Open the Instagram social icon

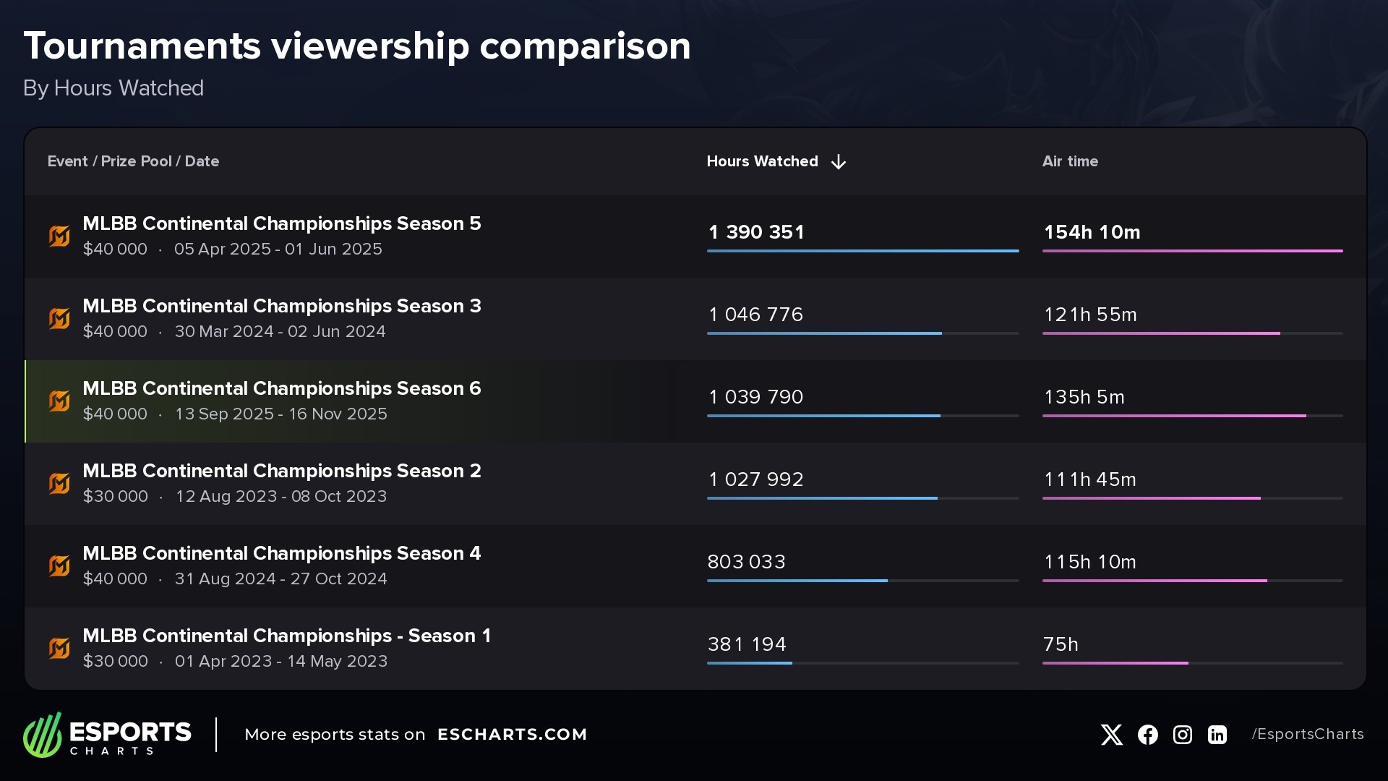[1183, 735]
